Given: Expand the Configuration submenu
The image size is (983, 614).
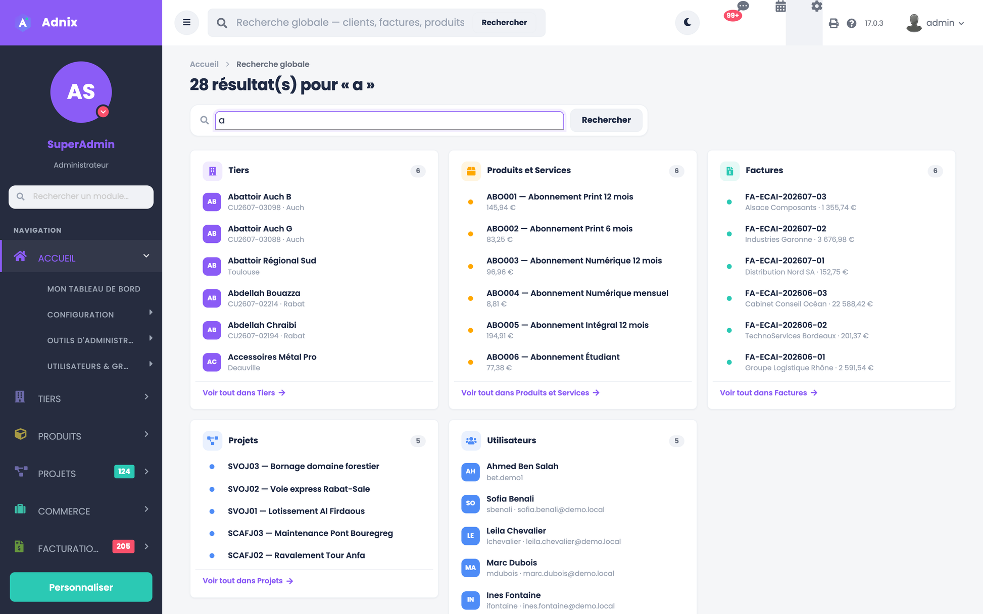Looking at the screenshot, I should tap(151, 313).
